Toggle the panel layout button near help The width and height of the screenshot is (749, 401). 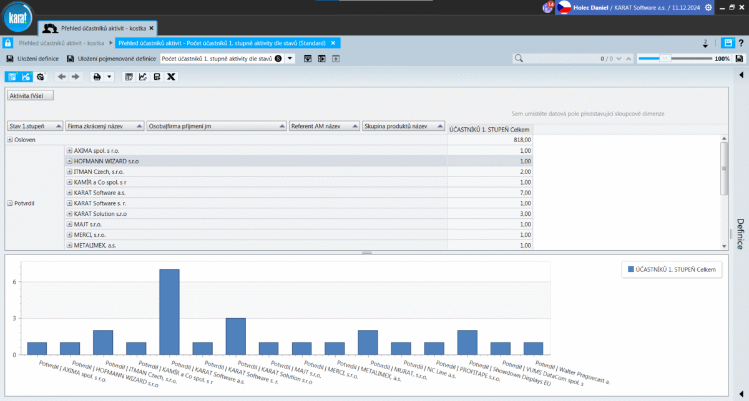click(727, 43)
